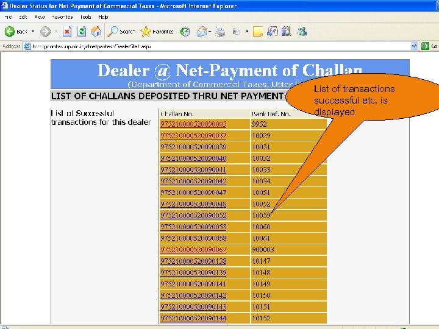Open challan link 975210000520090144
This screenshot has height=329, width=439.
[193, 318]
